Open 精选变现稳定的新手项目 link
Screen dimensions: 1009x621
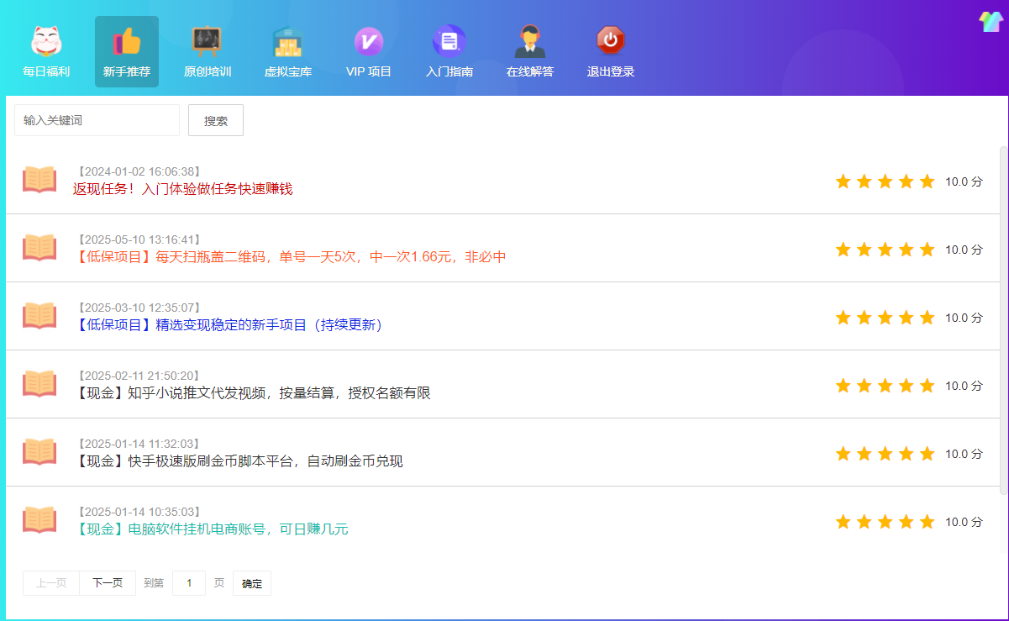pos(229,325)
